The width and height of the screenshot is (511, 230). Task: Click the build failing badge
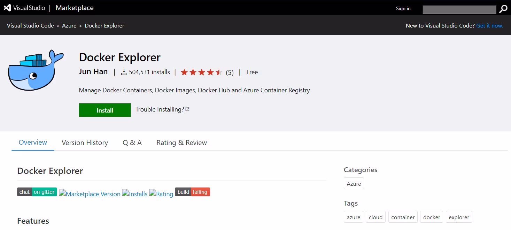pyautogui.click(x=192, y=192)
